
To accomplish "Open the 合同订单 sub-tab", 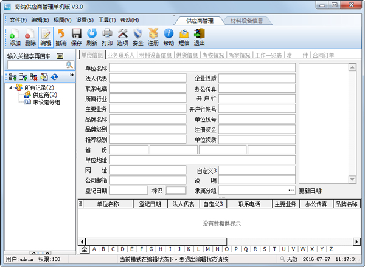I will (324, 55).
